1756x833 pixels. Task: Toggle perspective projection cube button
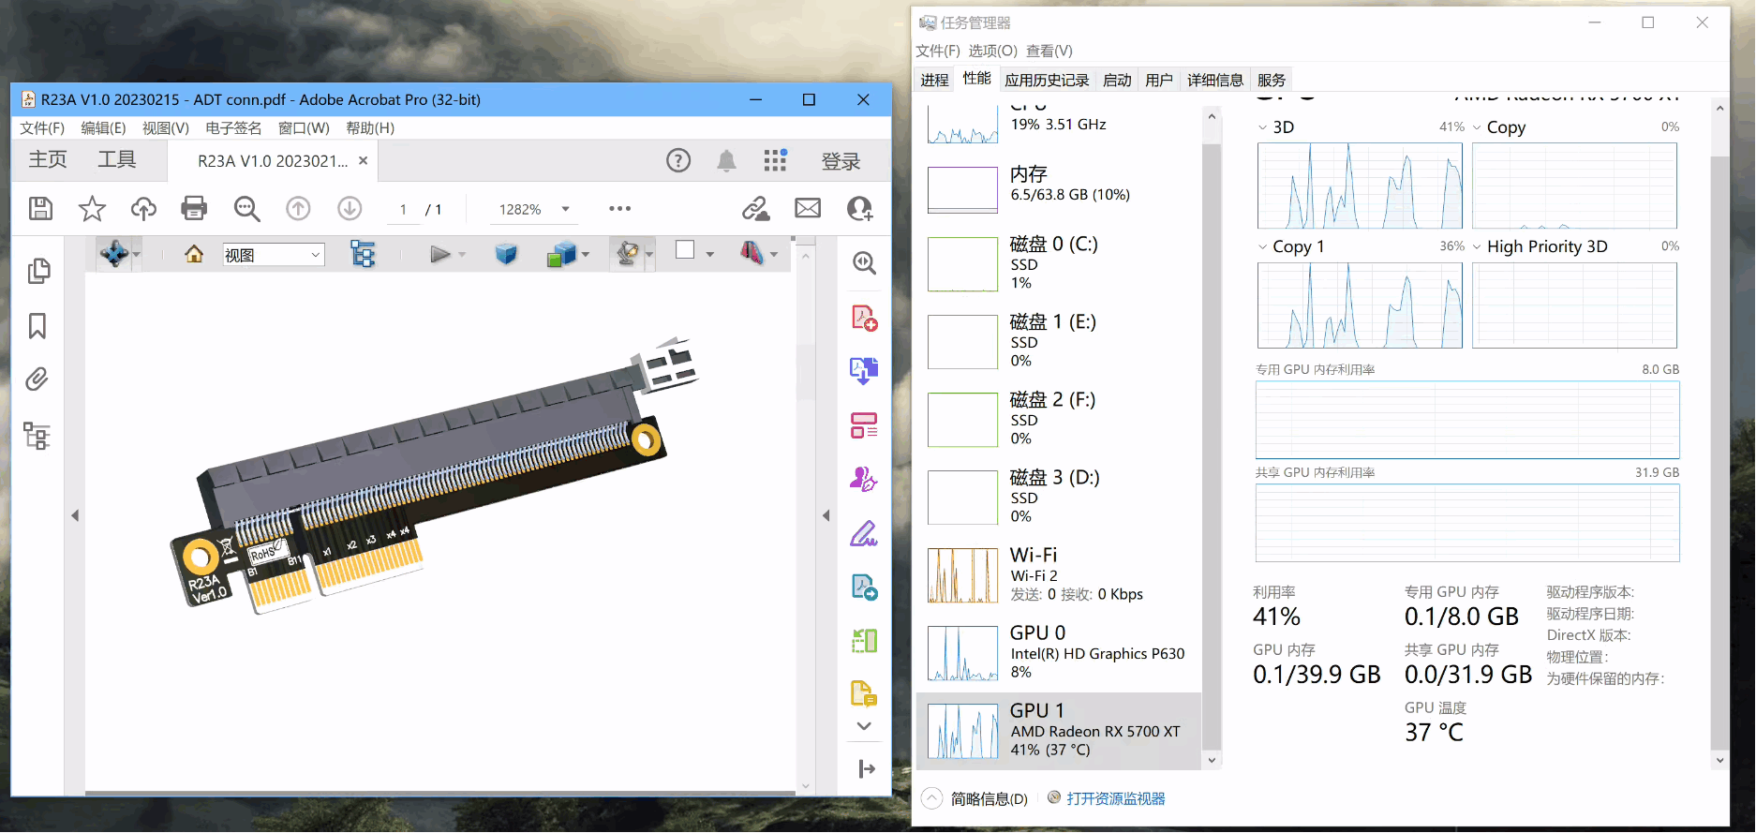pyautogui.click(x=506, y=254)
